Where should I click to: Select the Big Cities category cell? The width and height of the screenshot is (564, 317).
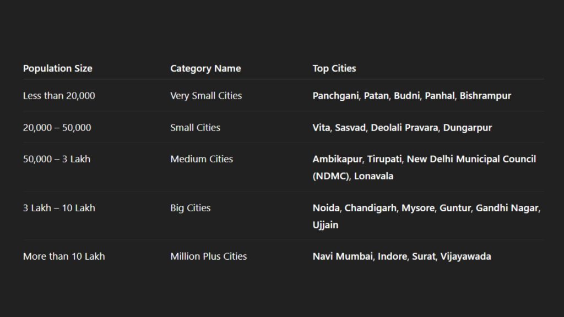point(190,207)
